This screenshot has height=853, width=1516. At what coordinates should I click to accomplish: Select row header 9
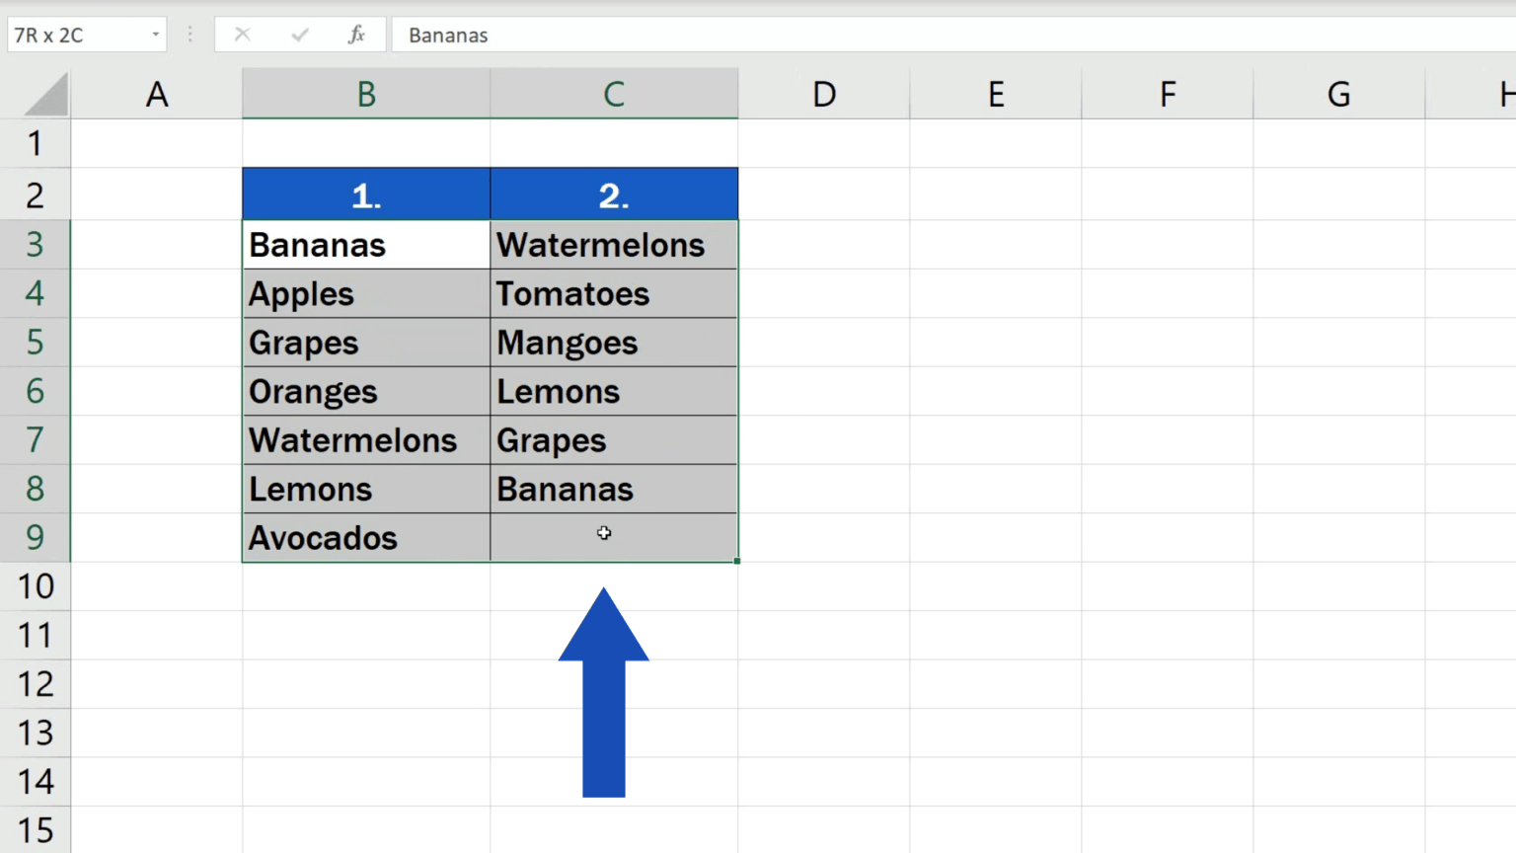click(x=36, y=537)
